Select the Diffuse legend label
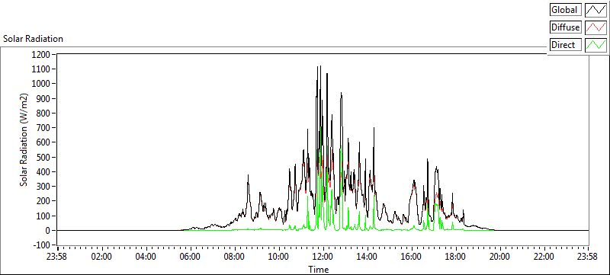The image size is (610, 275). point(566,27)
